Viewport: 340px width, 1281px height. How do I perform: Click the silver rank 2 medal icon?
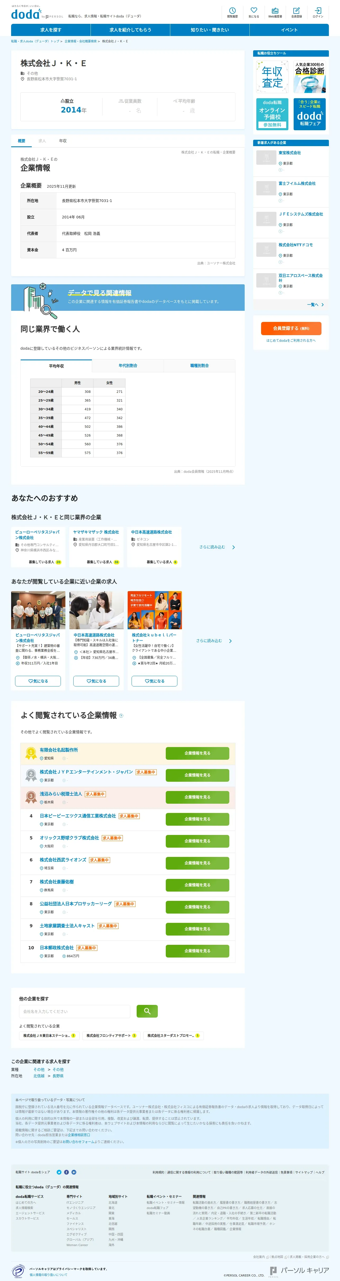coord(31,775)
